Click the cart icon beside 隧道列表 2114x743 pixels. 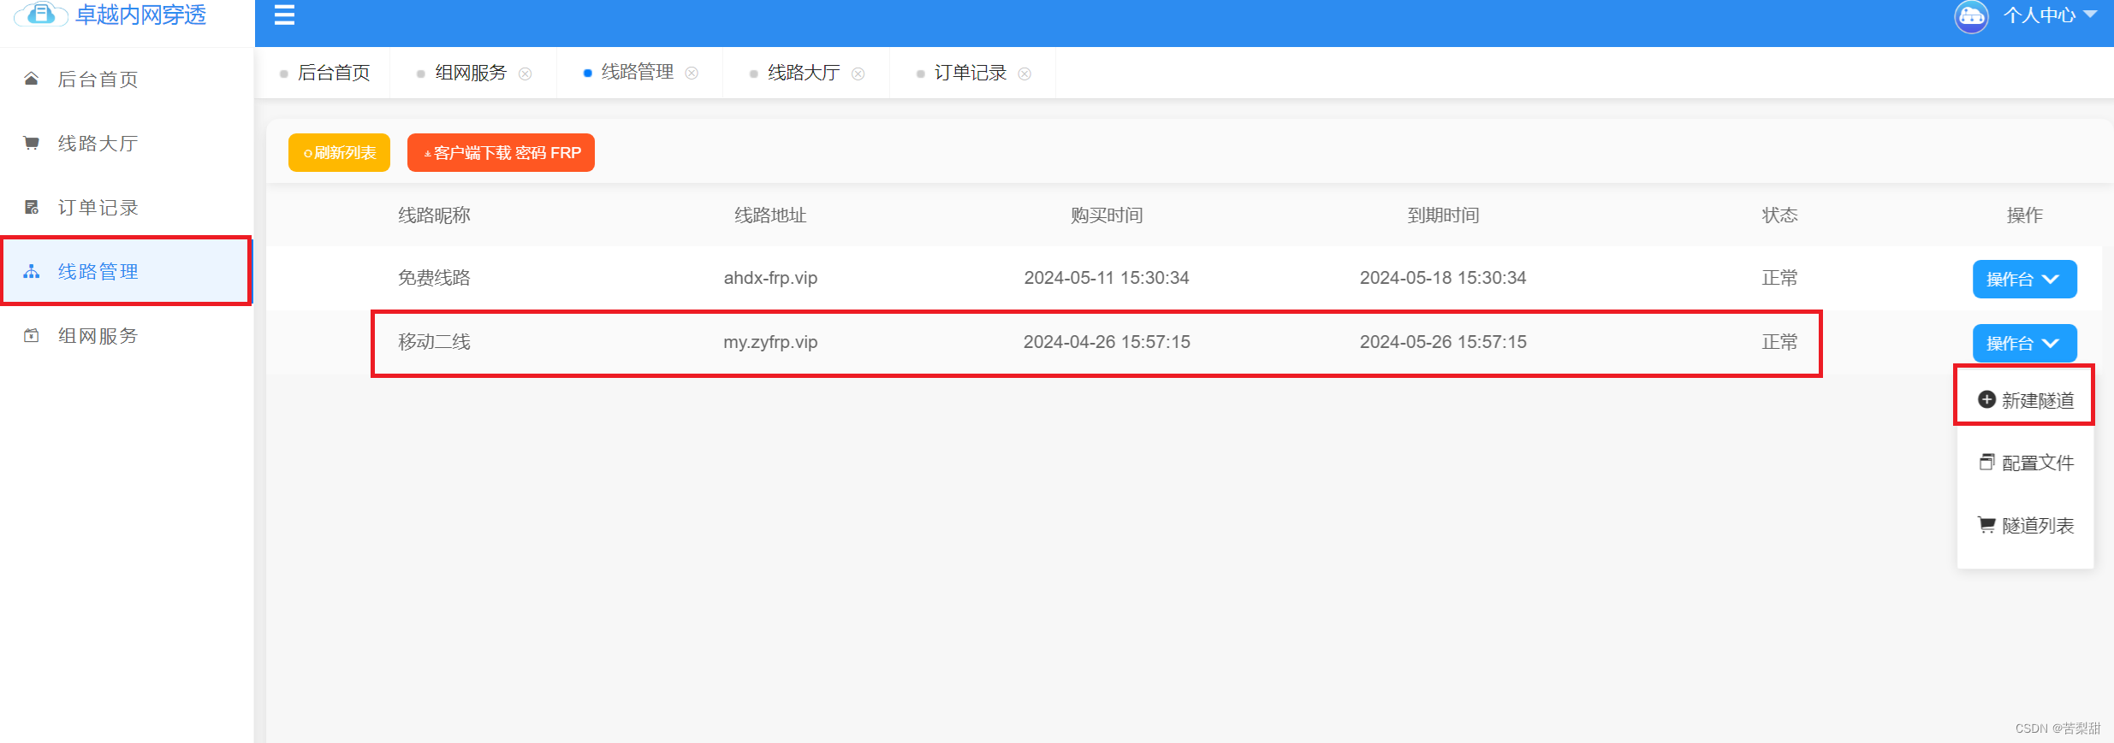tap(1986, 524)
